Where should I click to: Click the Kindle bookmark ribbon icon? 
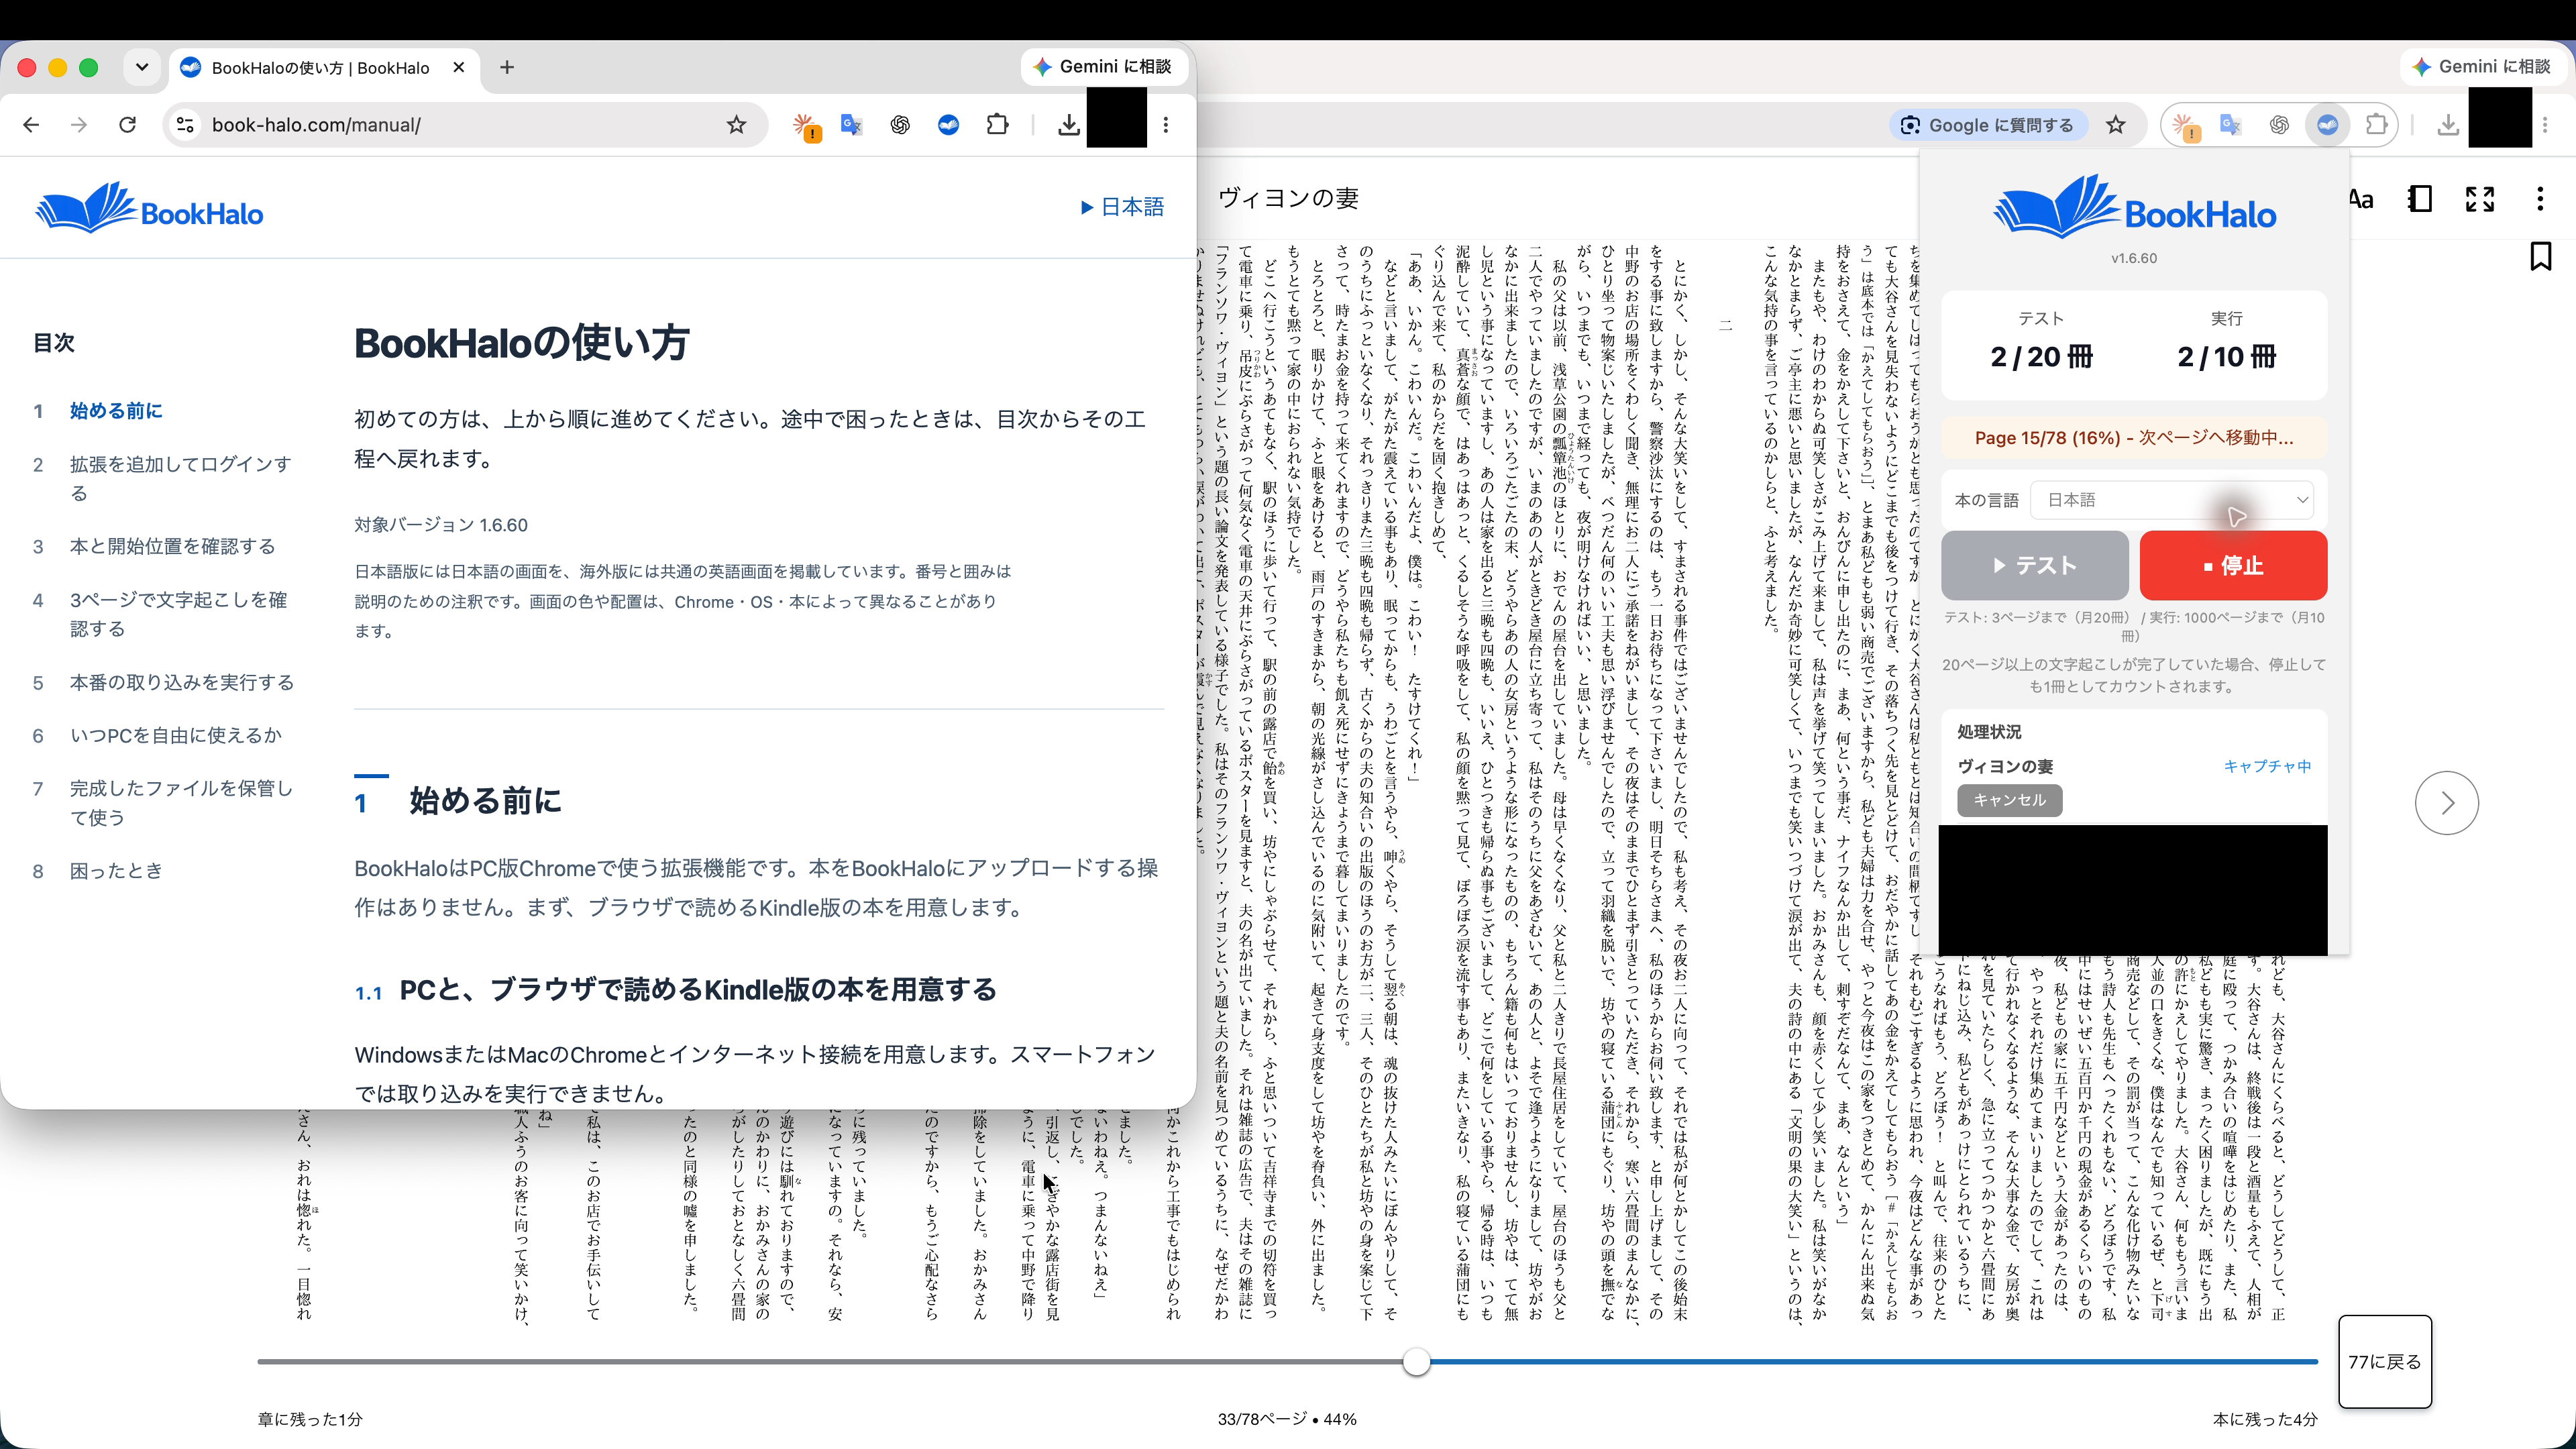tap(2540, 256)
